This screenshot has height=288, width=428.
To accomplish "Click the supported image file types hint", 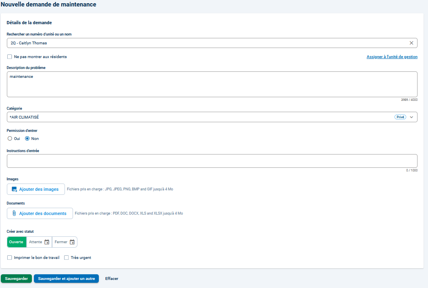I will click(120, 189).
